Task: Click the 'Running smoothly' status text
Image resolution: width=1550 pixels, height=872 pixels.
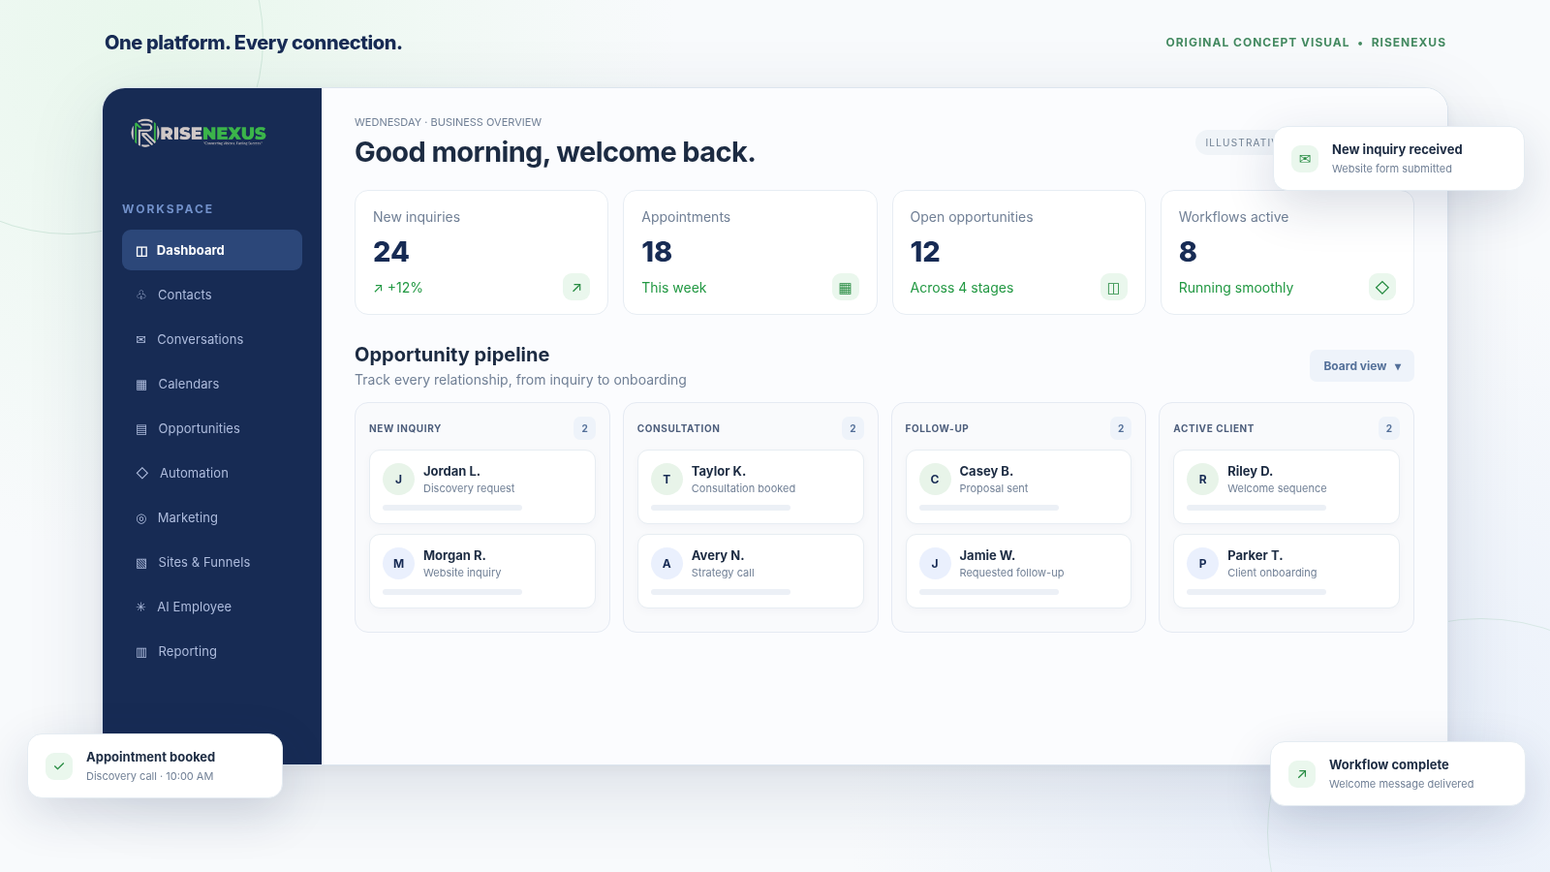Action: click(x=1236, y=288)
